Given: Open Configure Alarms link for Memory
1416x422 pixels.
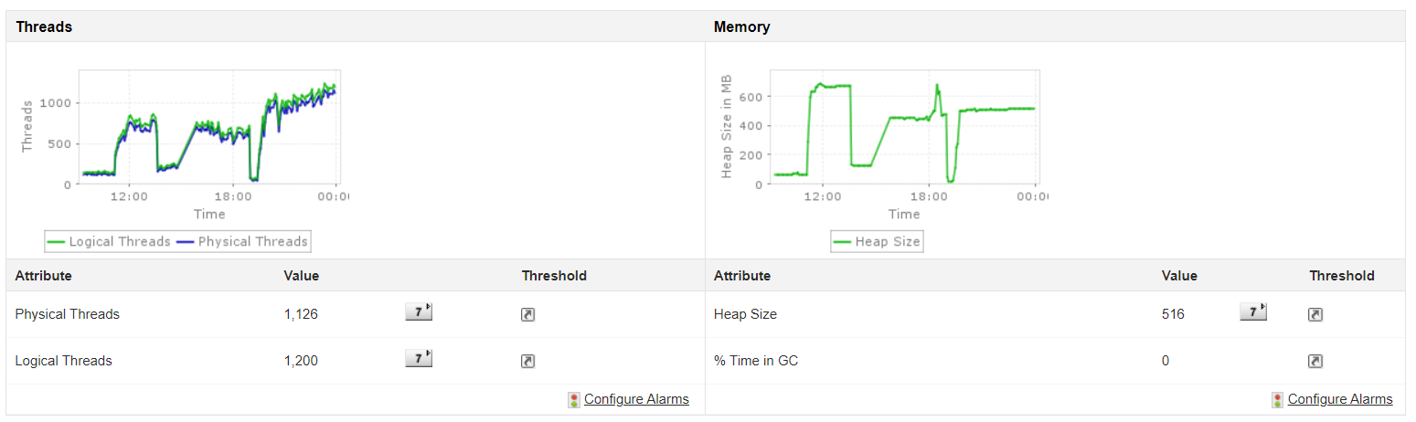Looking at the screenshot, I should tap(1340, 399).
